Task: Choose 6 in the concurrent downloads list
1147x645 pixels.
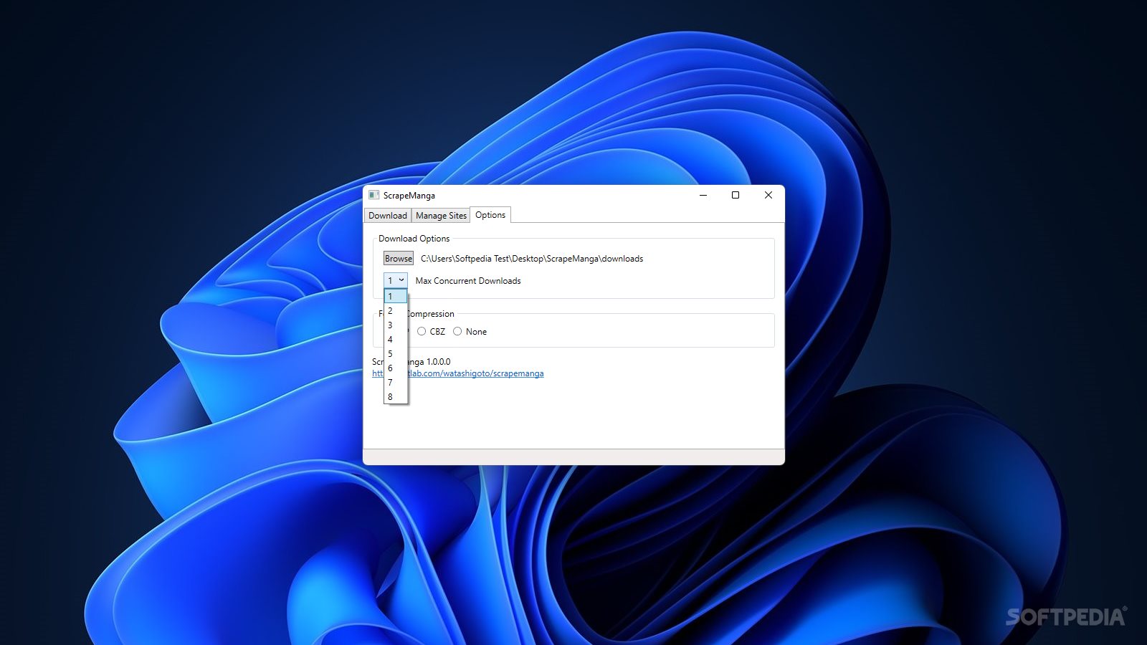Action: [396, 368]
